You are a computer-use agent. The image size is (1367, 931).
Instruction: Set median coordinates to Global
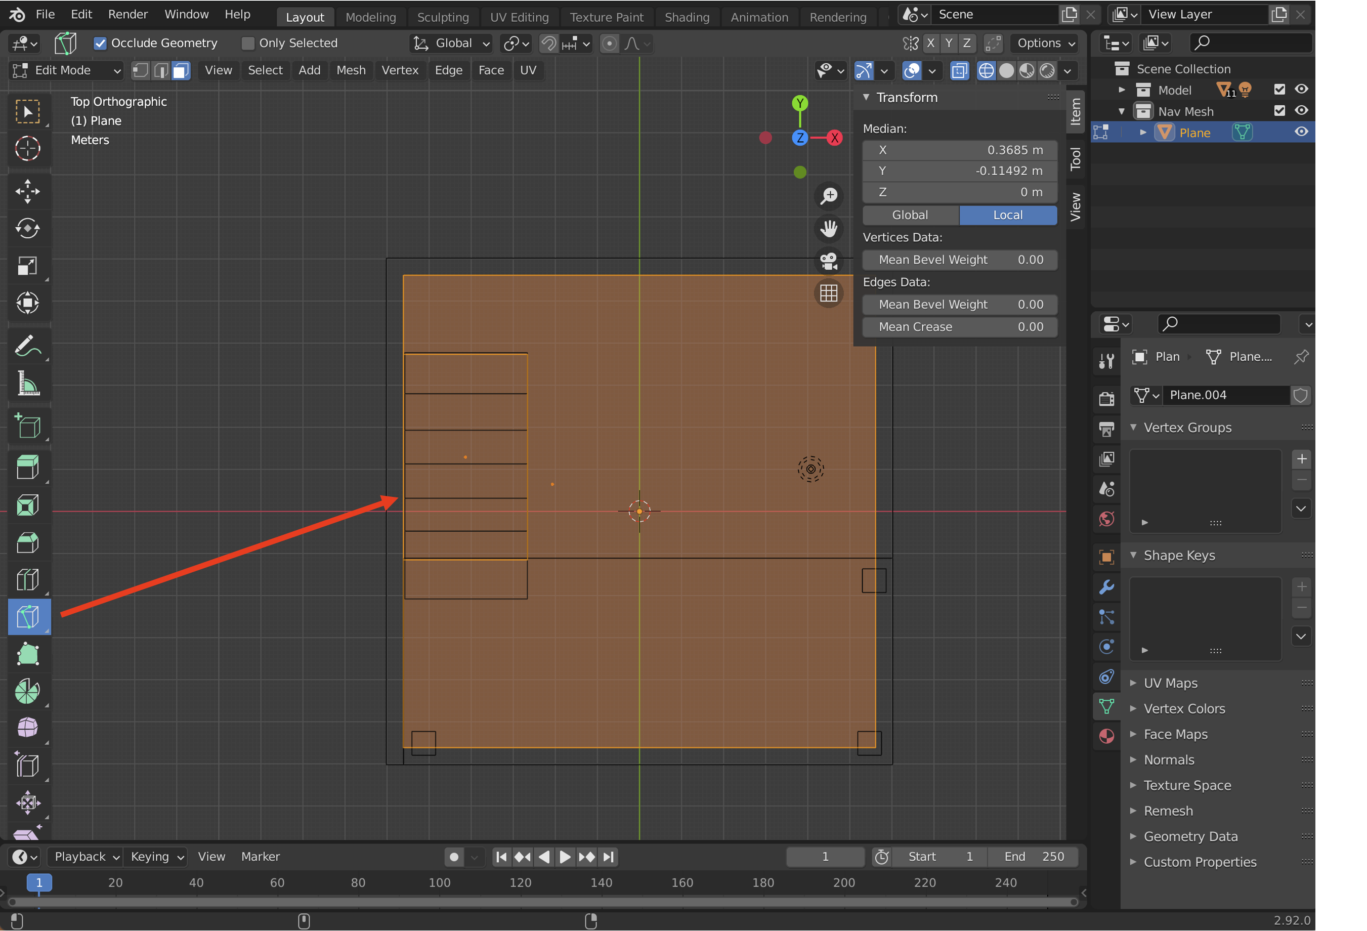(910, 215)
